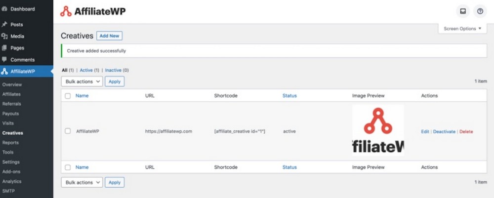Sort by Status in table footer
The width and height of the screenshot is (494, 198).
[x=289, y=167]
